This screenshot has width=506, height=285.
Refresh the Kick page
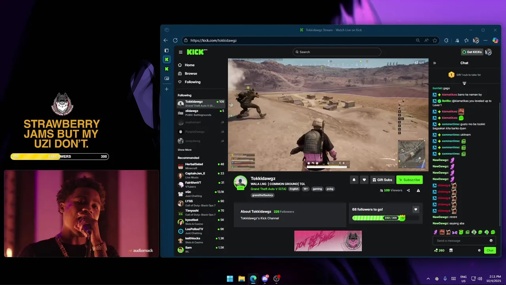[x=175, y=40]
